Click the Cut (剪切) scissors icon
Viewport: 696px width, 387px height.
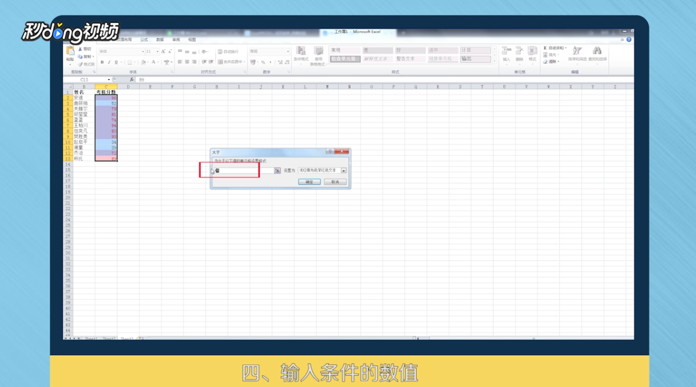pyautogui.click(x=80, y=50)
